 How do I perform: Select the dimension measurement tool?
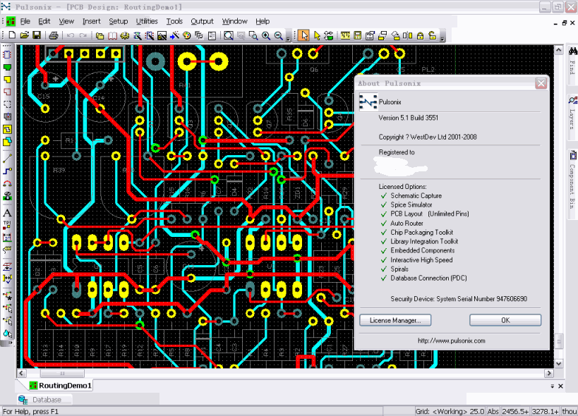click(7, 238)
